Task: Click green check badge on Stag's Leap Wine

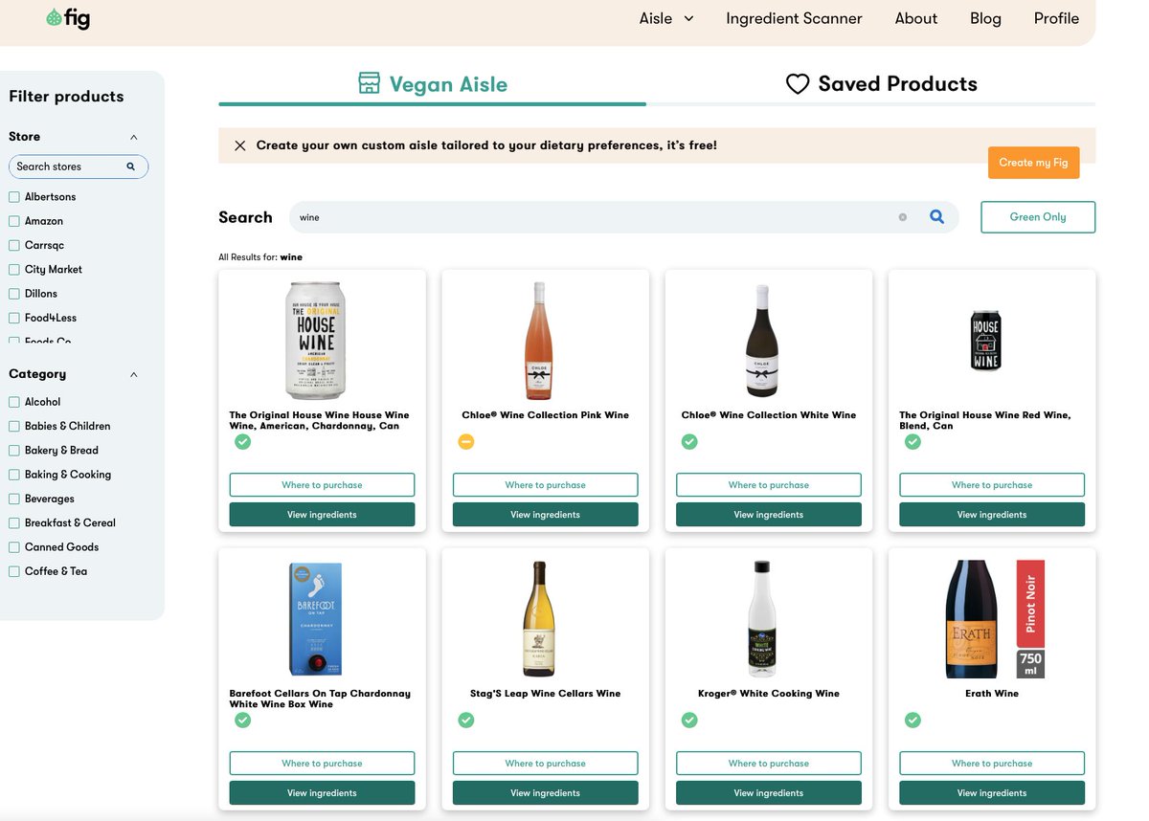Action: click(x=466, y=720)
